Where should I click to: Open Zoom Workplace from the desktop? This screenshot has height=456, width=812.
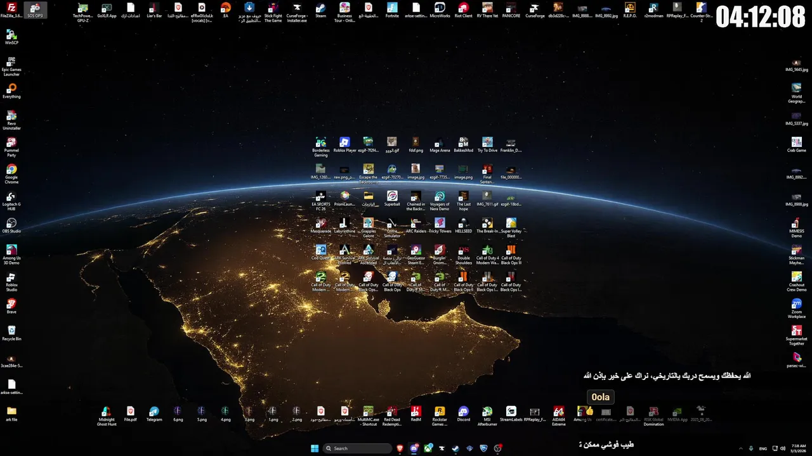(797, 309)
